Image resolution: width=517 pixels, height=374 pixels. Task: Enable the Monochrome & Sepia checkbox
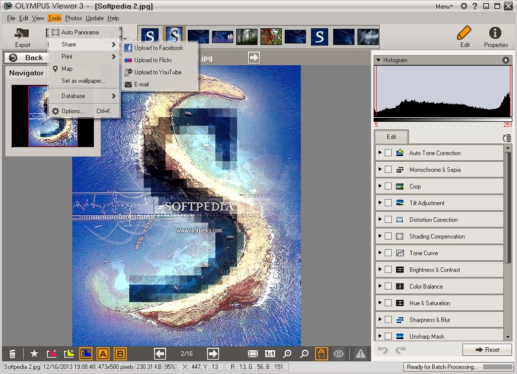pos(388,169)
